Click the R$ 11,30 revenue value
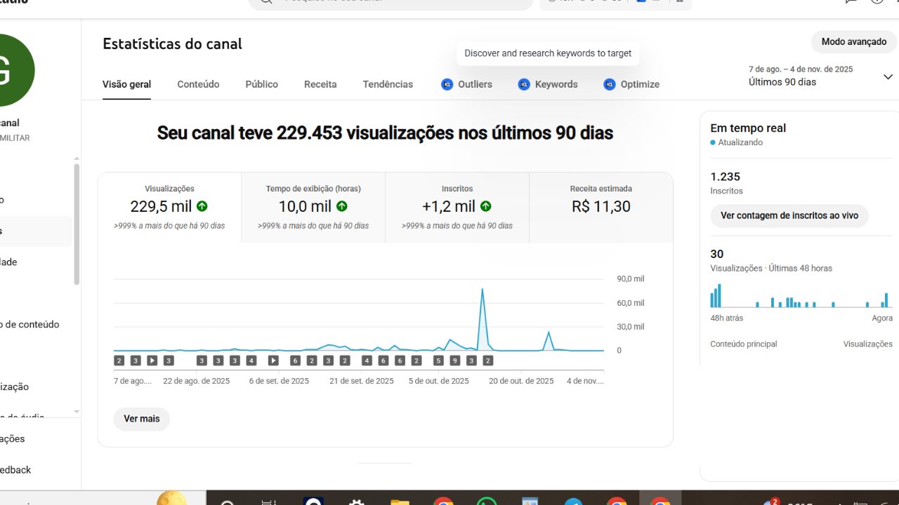The height and width of the screenshot is (505, 899). [x=601, y=206]
